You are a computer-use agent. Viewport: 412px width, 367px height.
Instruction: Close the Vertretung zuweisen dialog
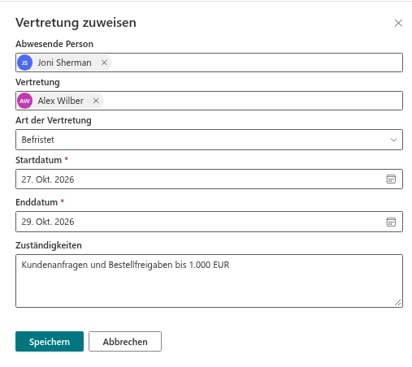coord(398,23)
